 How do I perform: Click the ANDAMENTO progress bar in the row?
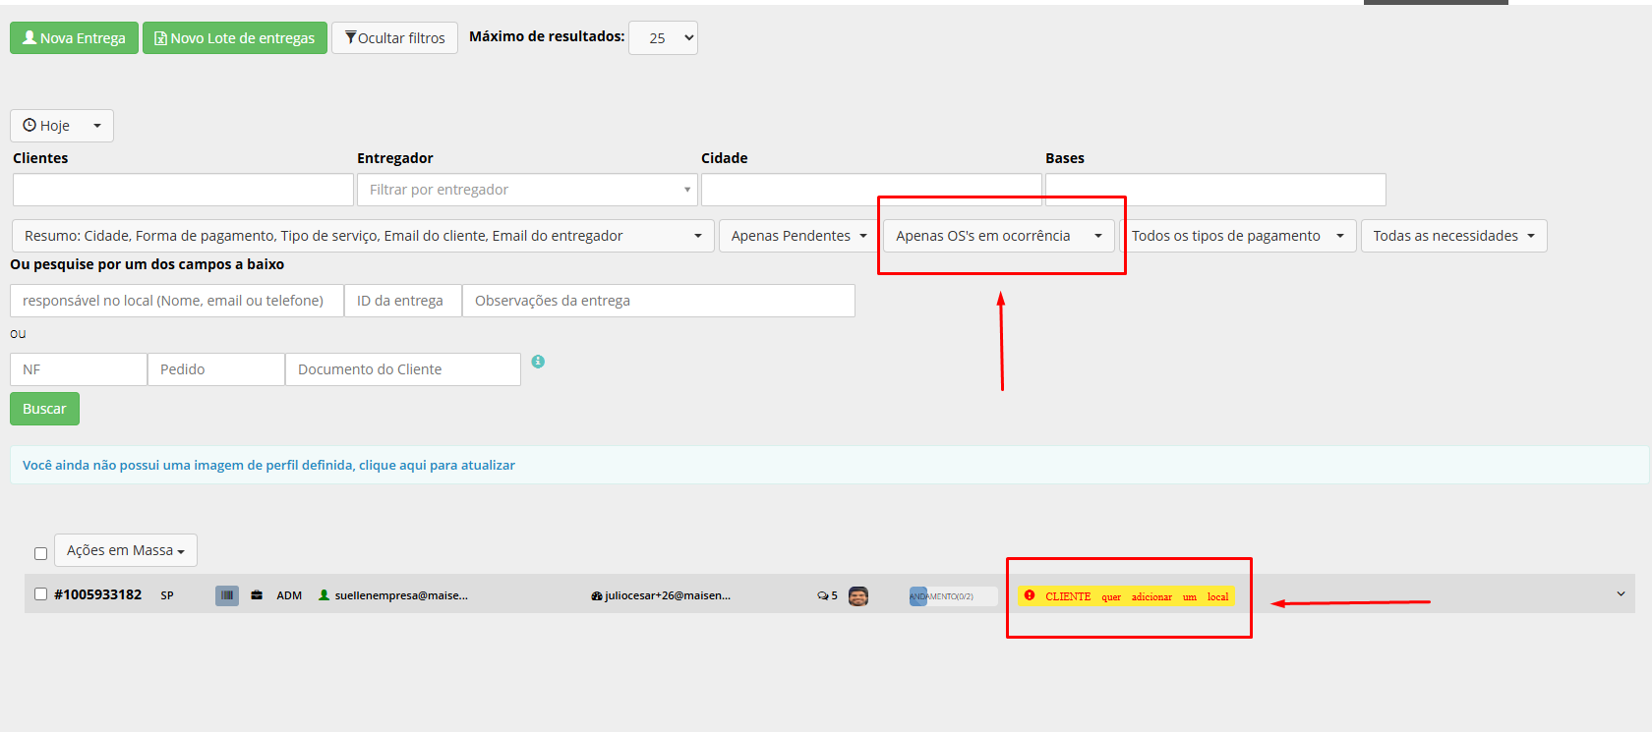click(953, 596)
